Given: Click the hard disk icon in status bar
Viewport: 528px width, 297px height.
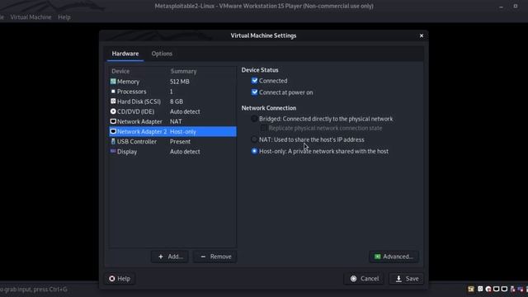Looking at the screenshot, I should [x=480, y=289].
